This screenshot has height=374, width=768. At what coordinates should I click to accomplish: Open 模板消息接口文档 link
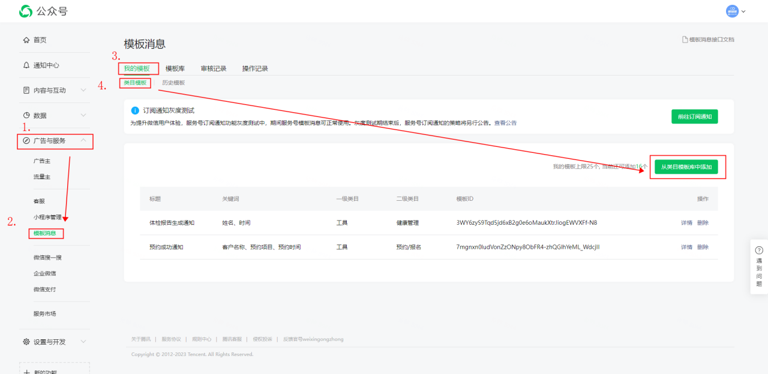point(708,40)
